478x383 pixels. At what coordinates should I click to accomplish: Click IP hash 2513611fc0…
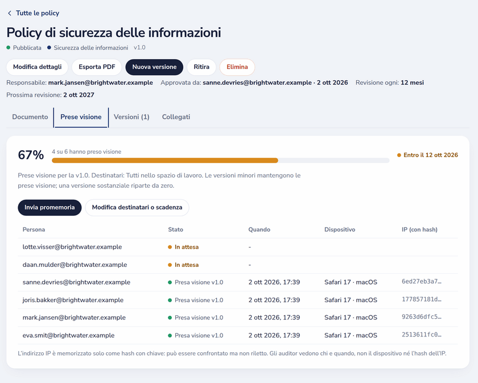point(421,335)
